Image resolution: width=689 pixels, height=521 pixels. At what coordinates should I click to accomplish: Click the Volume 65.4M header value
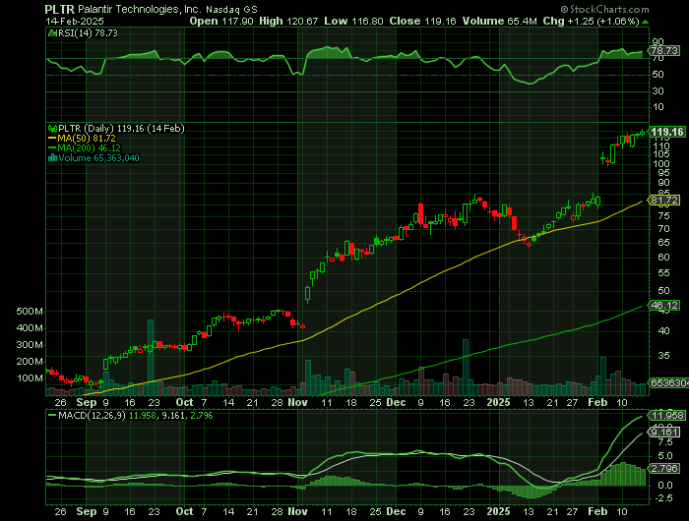coord(500,21)
